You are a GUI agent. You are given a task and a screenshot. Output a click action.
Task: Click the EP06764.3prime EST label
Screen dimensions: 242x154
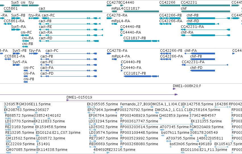point(103,116)
